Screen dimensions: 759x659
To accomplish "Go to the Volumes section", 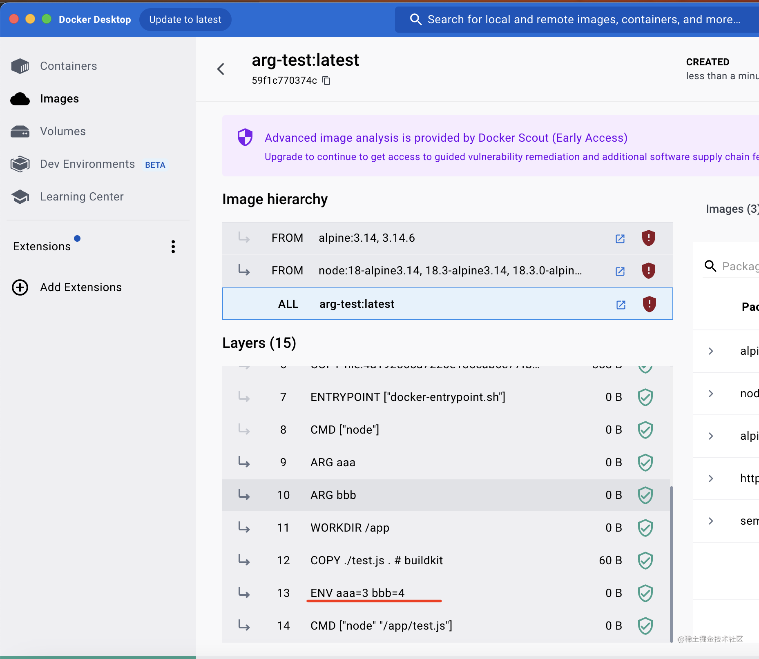I will [x=63, y=131].
